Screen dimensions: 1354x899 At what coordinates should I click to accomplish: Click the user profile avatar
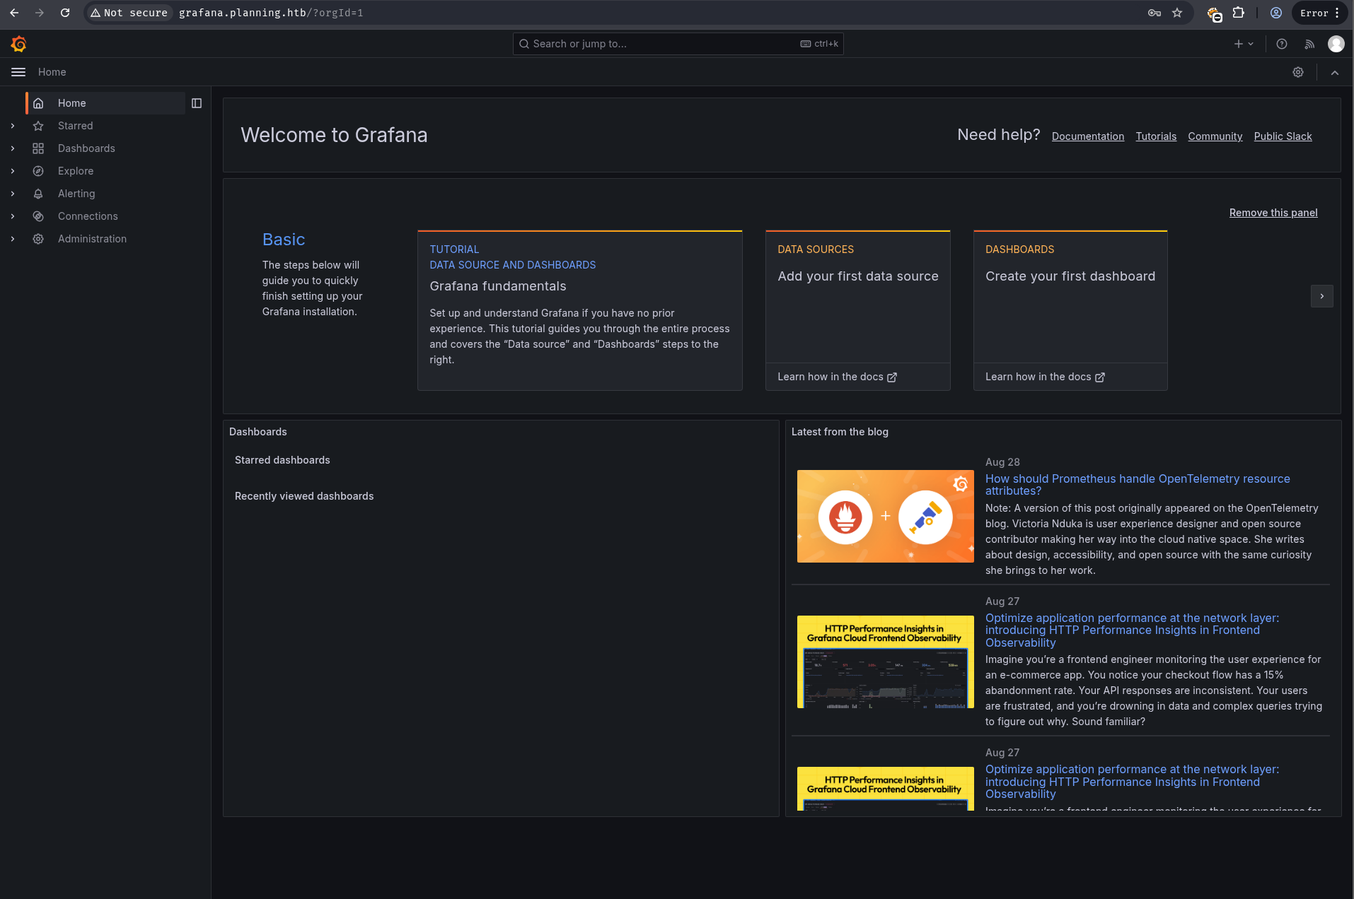(x=1336, y=44)
